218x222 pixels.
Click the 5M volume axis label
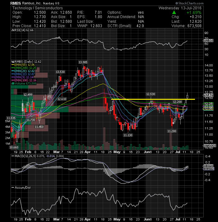(7, 121)
